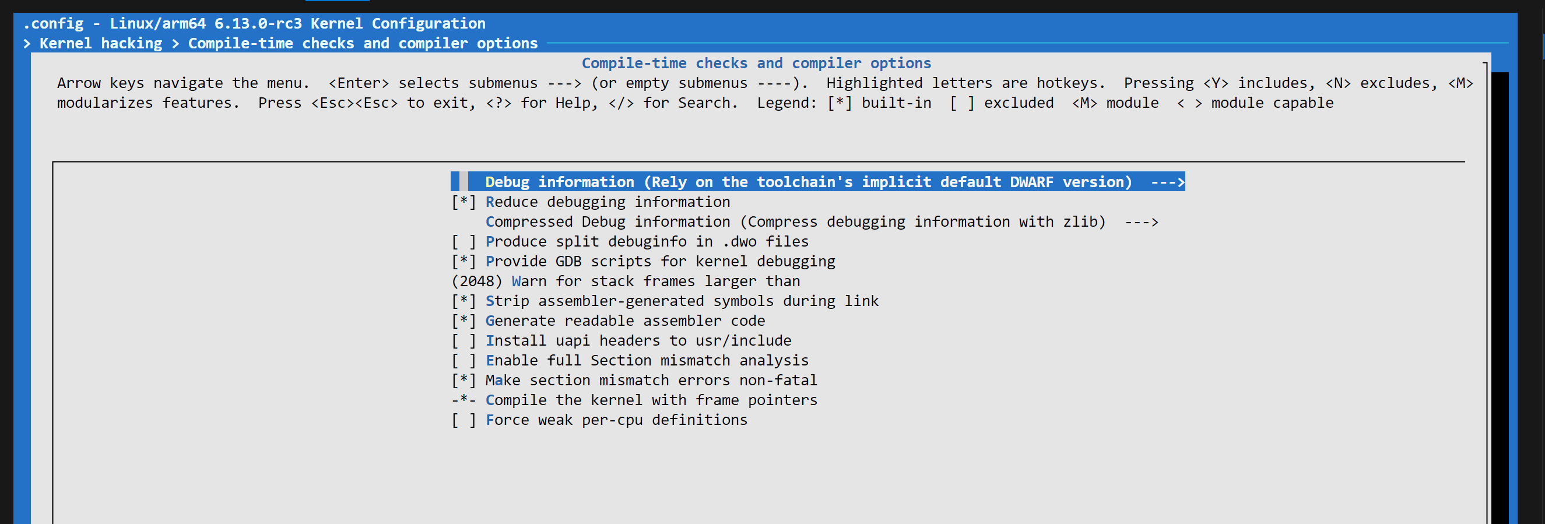
Task: Enable full Section mismatch analysis option
Action: 463,360
